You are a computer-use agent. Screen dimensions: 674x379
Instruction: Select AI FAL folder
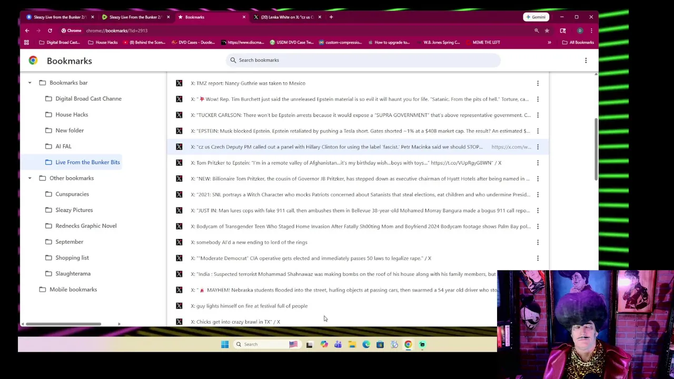(x=58, y=146)
